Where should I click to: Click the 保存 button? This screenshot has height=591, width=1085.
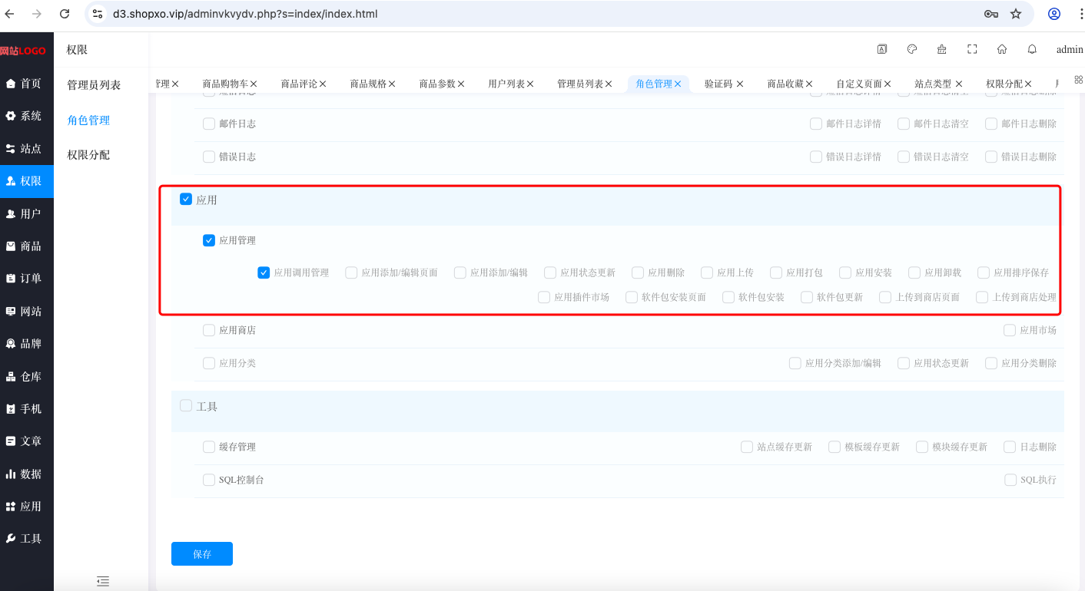[202, 554]
